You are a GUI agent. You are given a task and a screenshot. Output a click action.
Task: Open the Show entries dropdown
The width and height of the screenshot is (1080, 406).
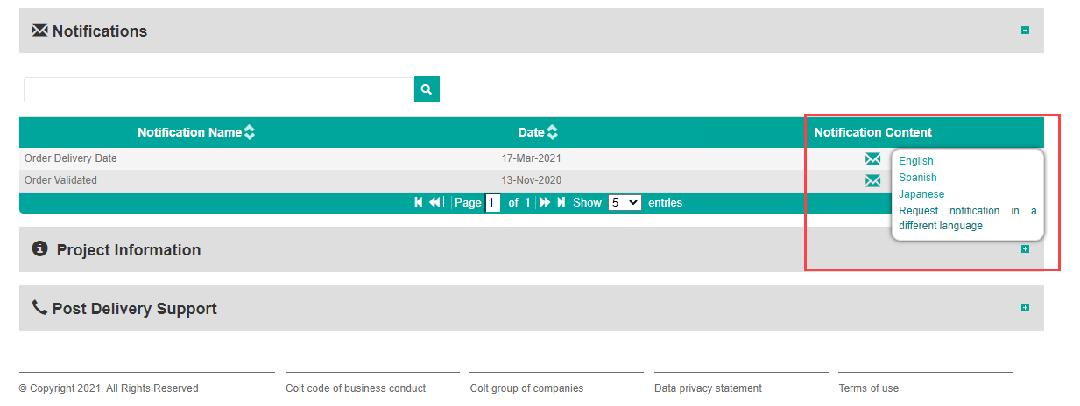click(x=625, y=203)
